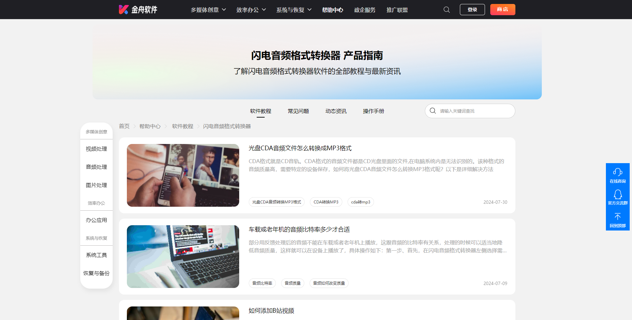Click the 登录 button

[472, 10]
